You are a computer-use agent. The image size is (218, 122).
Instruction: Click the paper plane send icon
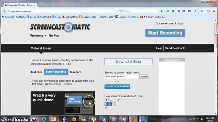167,11
